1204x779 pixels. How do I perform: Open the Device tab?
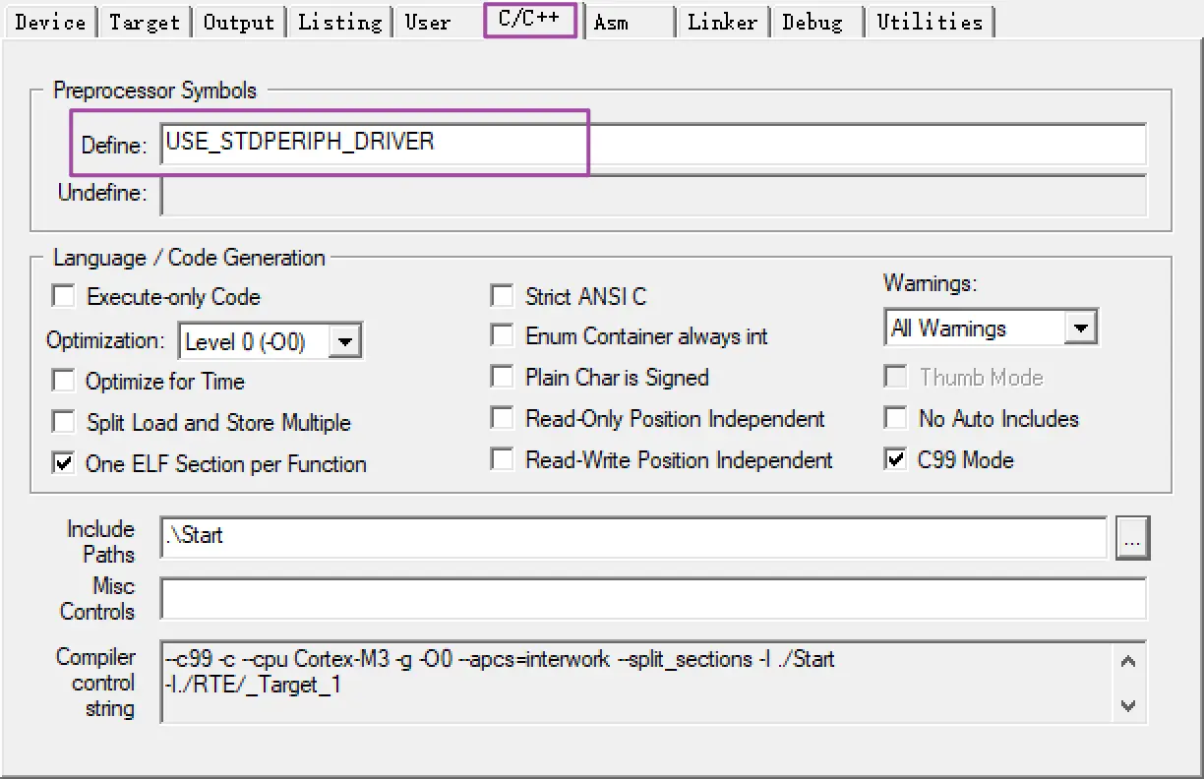click(51, 22)
